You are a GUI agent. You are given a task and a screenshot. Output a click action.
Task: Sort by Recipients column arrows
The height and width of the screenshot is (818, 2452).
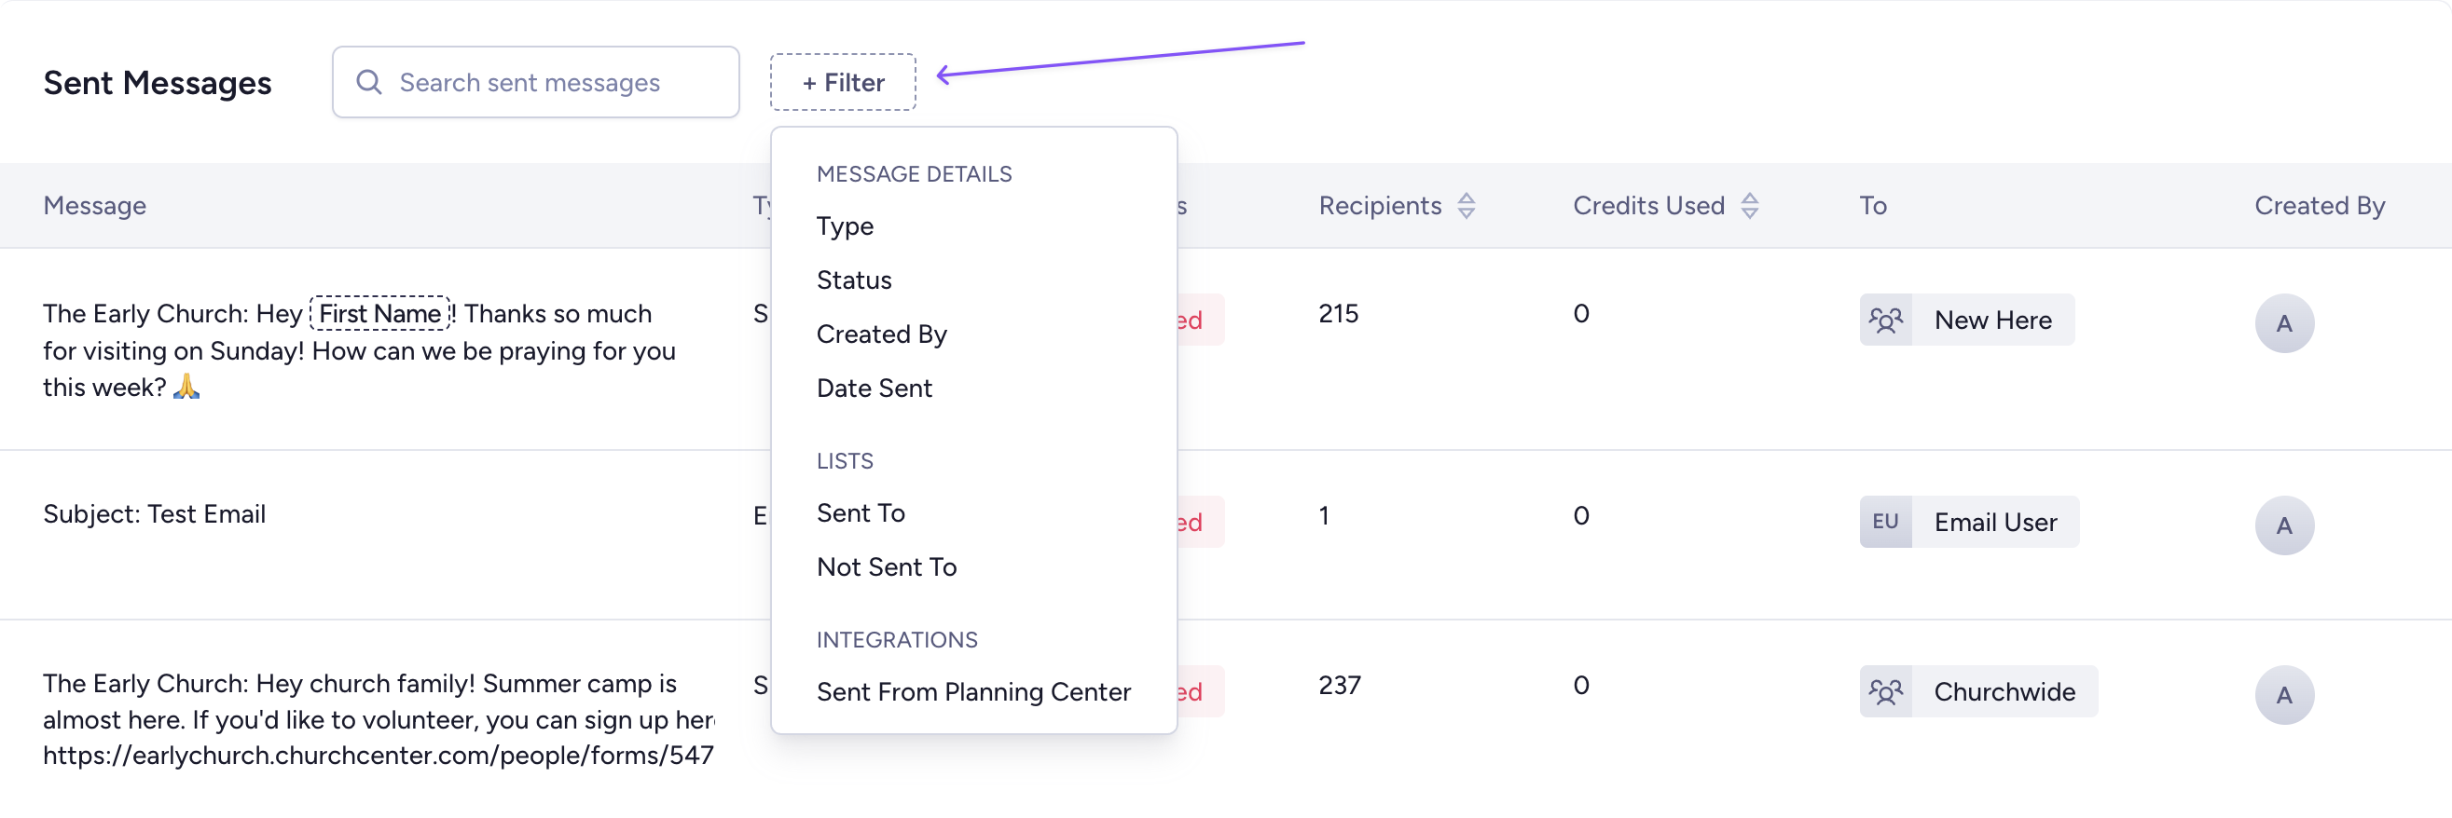click(1466, 206)
